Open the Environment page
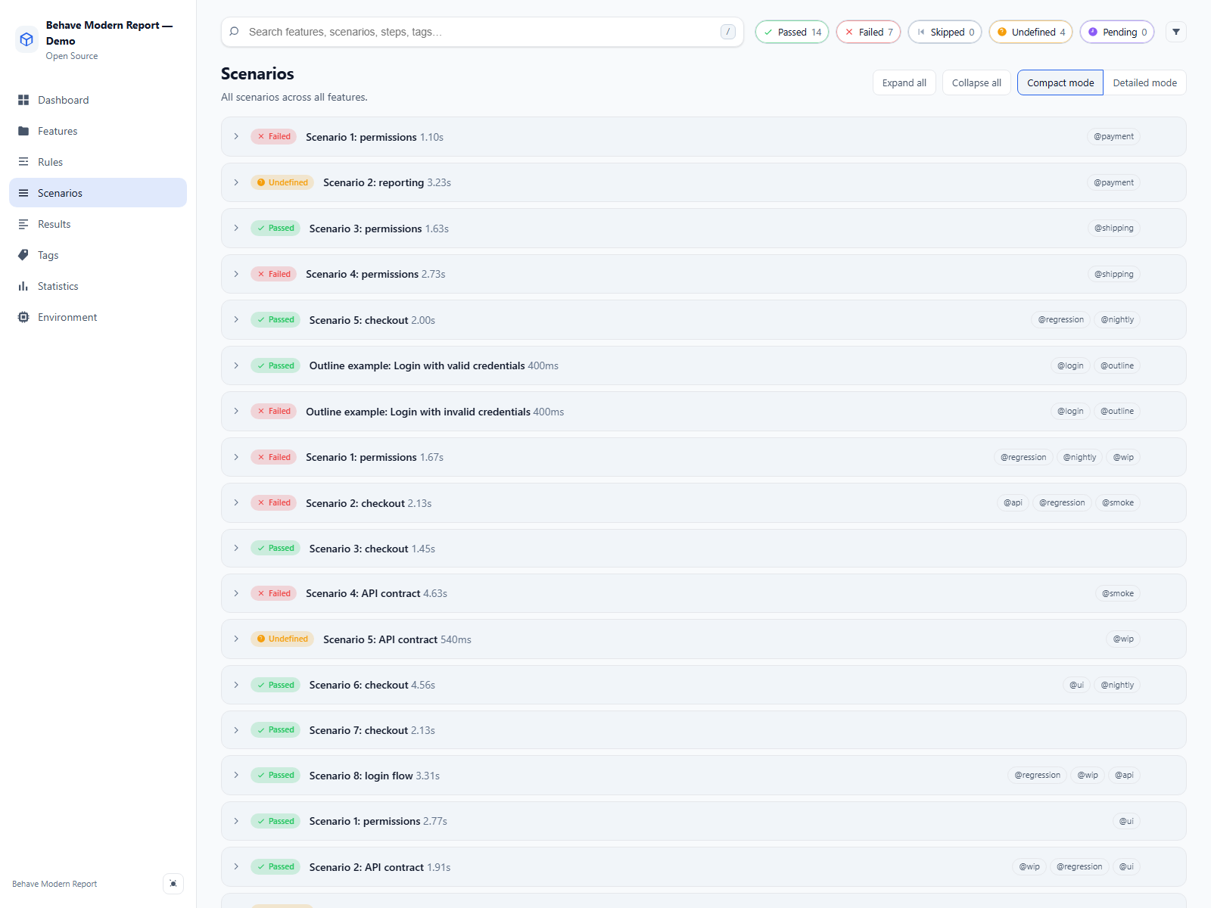Image resolution: width=1211 pixels, height=908 pixels. [x=98, y=317]
